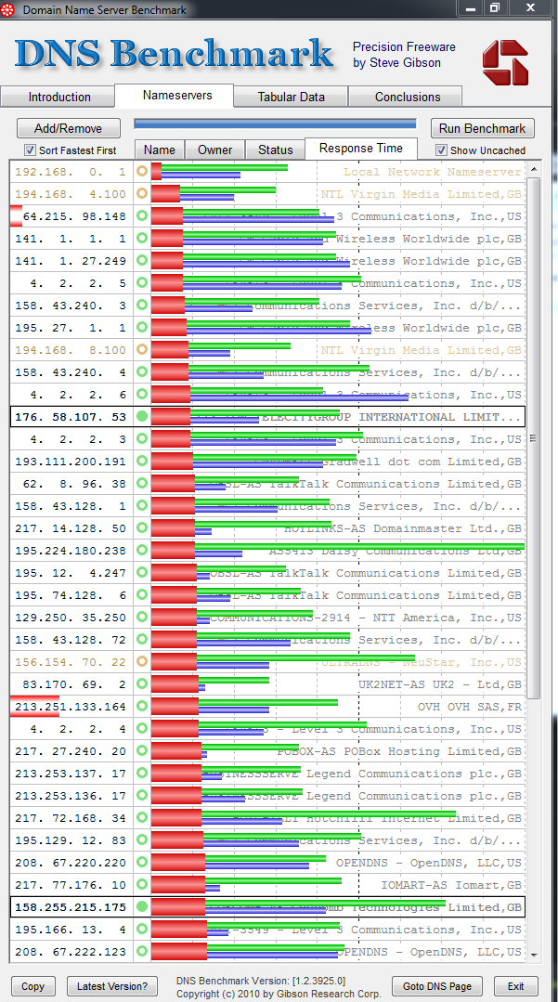
Task: Click filled status dot for 158.255.215.175
Action: click(142, 906)
